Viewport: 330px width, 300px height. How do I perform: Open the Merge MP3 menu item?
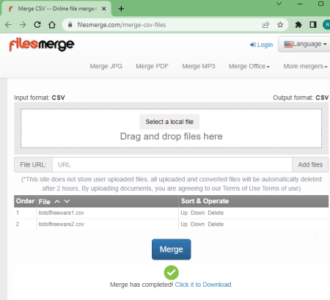(199, 66)
